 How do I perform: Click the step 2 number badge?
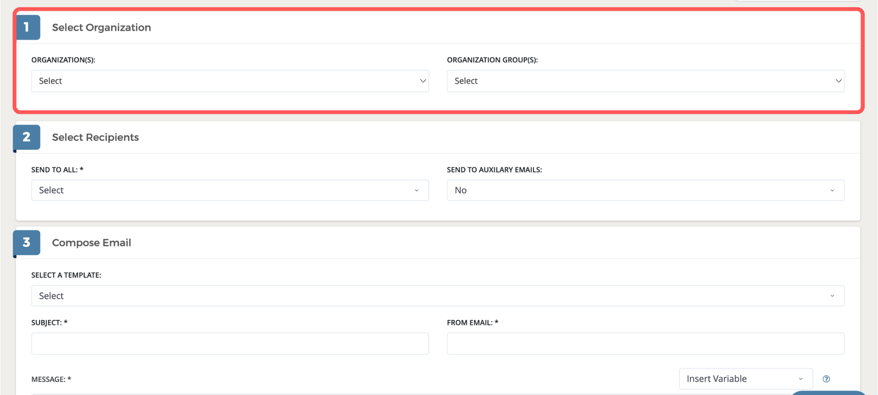pyautogui.click(x=27, y=137)
